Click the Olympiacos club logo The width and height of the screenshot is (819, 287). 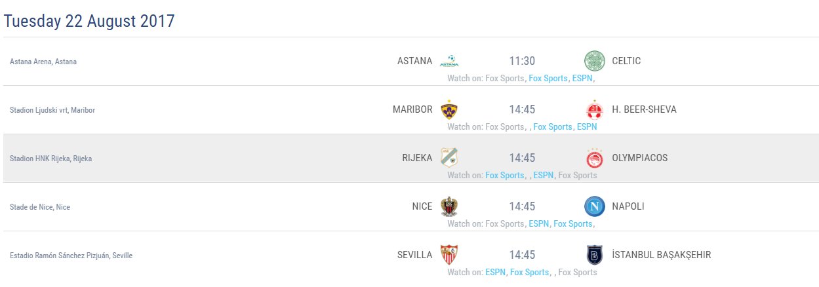tap(594, 158)
